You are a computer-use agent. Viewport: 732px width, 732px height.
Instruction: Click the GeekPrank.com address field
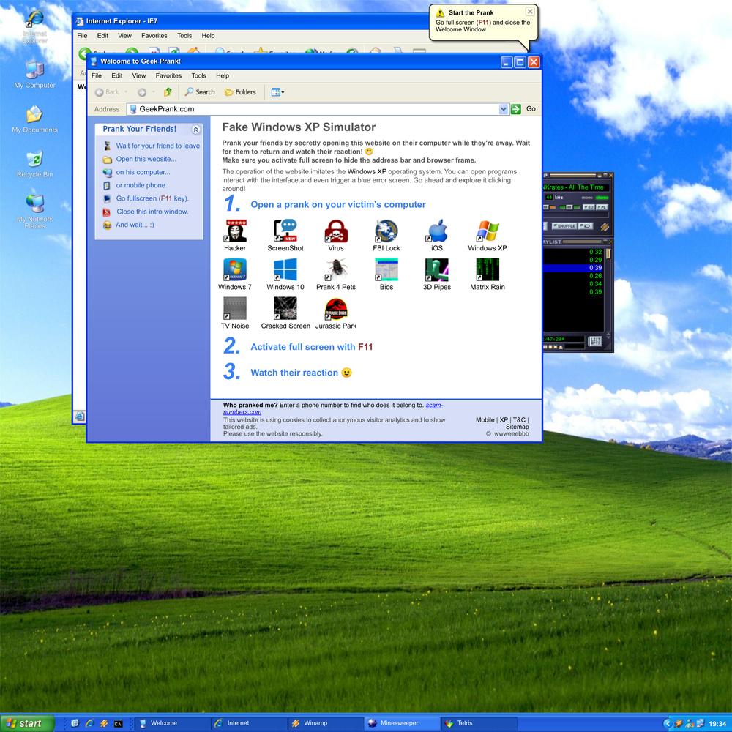pyautogui.click(x=318, y=109)
